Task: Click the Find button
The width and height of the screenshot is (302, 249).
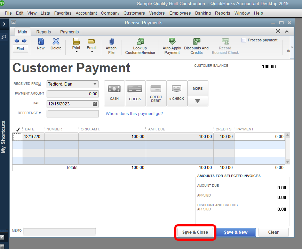Action: coord(20,49)
